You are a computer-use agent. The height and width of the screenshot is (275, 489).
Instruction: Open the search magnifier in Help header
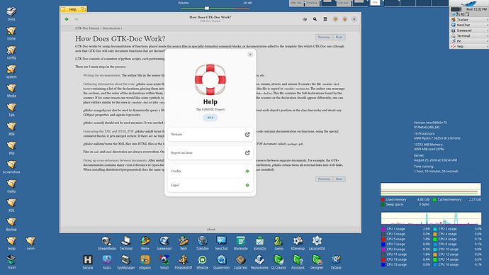pyautogui.click(x=315, y=19)
